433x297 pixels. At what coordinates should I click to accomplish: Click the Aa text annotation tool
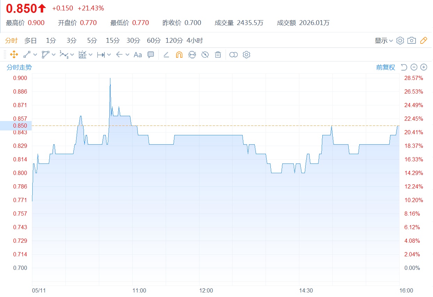click(138, 55)
